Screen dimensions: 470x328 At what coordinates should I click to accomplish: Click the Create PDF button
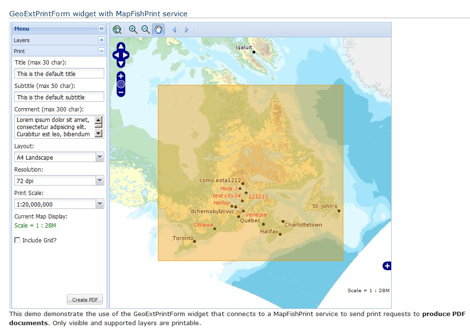pos(85,300)
